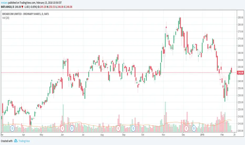245x145 pixels.
Task: Click the mid-September dividend D marker
Action: pos(133,129)
